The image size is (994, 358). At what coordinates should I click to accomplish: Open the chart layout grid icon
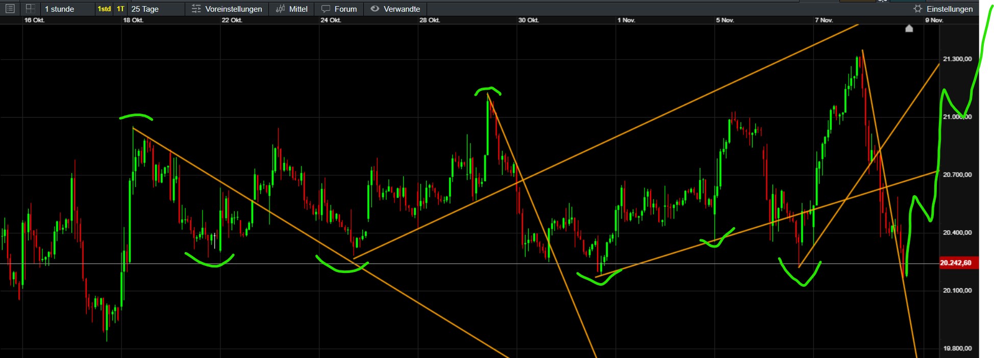(30, 9)
